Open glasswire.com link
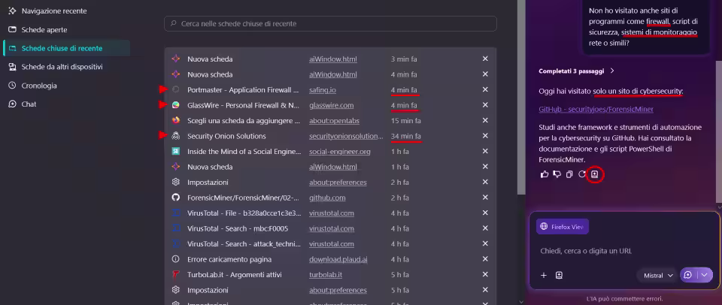 pos(331,105)
